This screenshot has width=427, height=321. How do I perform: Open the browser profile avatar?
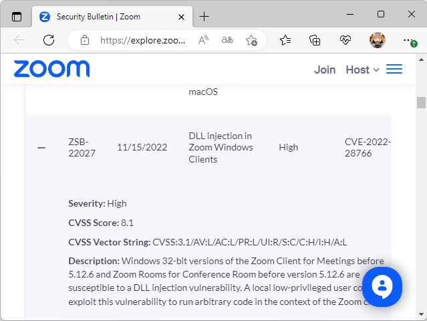(x=378, y=40)
